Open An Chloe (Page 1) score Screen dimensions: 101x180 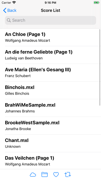(50, 37)
